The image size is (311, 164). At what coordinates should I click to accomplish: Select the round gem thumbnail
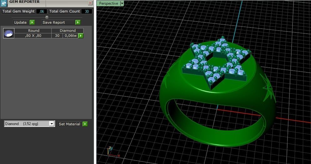(9, 33)
